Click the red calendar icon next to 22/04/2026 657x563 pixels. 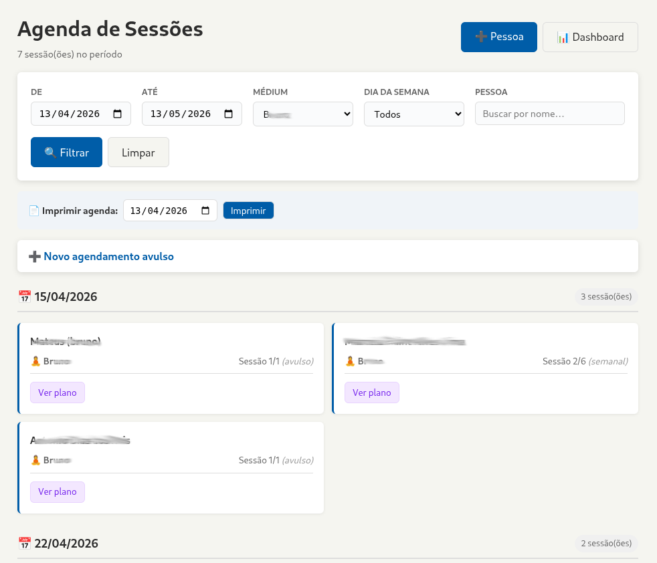24,543
